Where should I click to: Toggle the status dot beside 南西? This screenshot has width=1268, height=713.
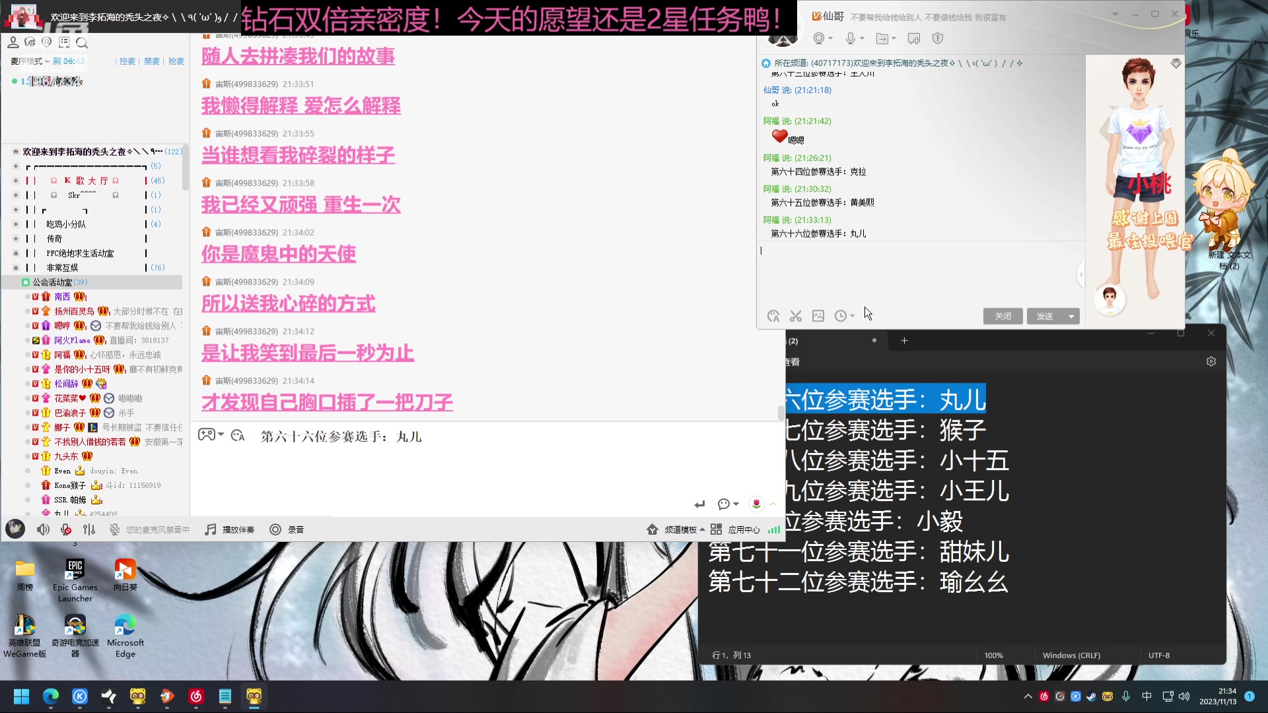[x=28, y=296]
